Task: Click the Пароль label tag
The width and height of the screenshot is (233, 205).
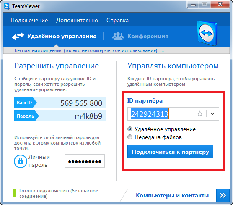Action: (26, 116)
